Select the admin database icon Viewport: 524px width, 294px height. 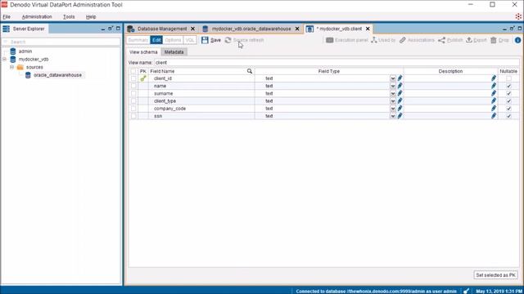13,51
